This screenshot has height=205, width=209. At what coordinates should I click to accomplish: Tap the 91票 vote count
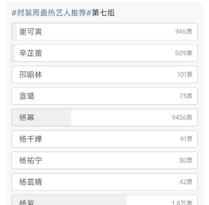tap(186, 139)
